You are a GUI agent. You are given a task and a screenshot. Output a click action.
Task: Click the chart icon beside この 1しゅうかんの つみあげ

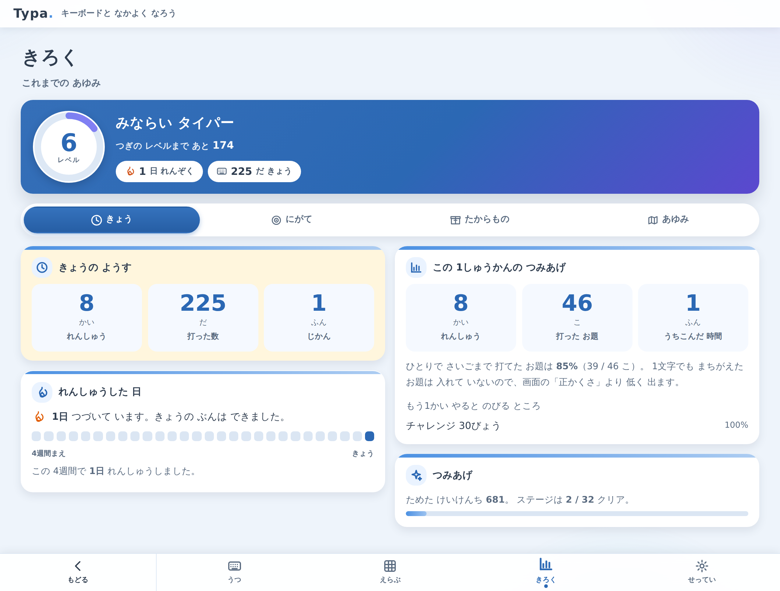416,267
